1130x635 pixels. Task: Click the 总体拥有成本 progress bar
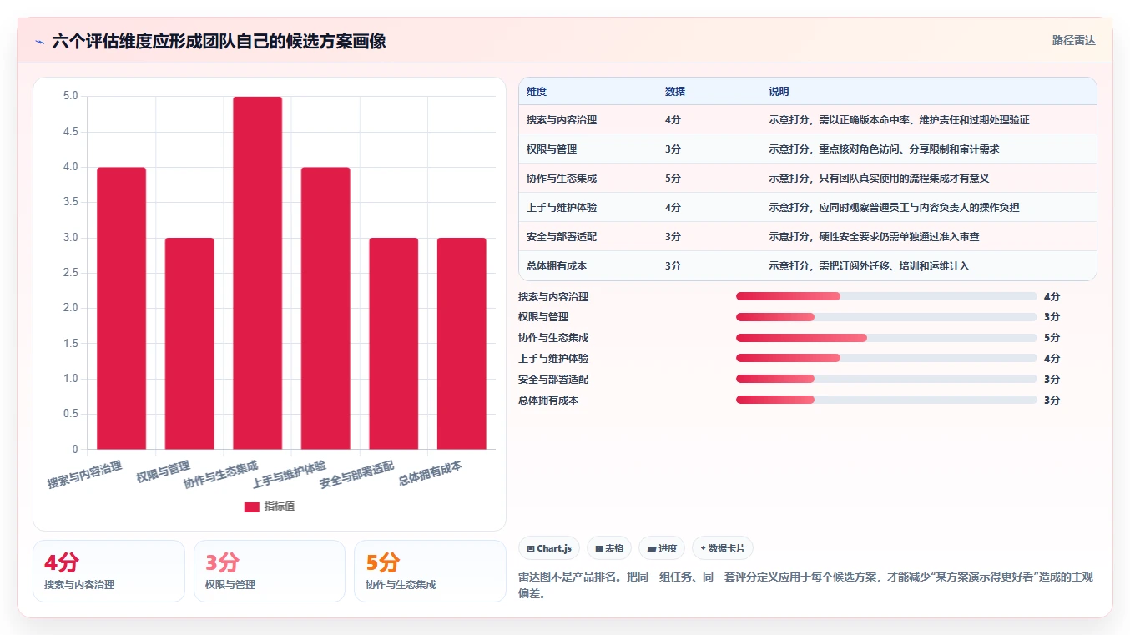click(x=886, y=400)
